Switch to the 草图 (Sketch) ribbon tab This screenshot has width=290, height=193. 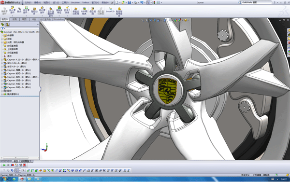[24, 19]
